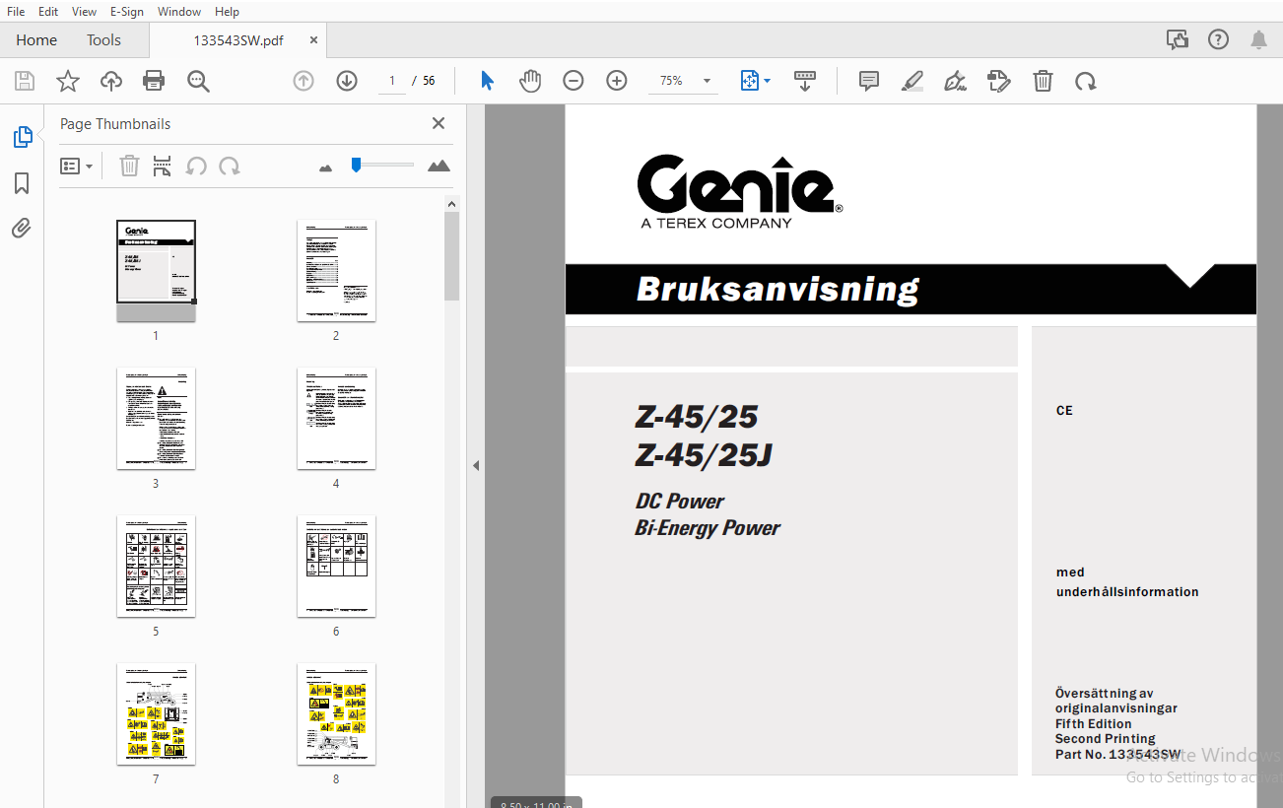Select page 6 thumbnail

(x=336, y=567)
